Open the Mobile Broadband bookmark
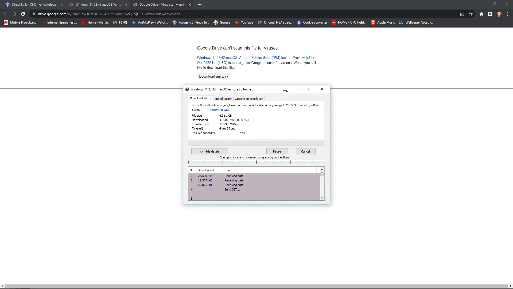This screenshot has width=513, height=289. point(20,22)
